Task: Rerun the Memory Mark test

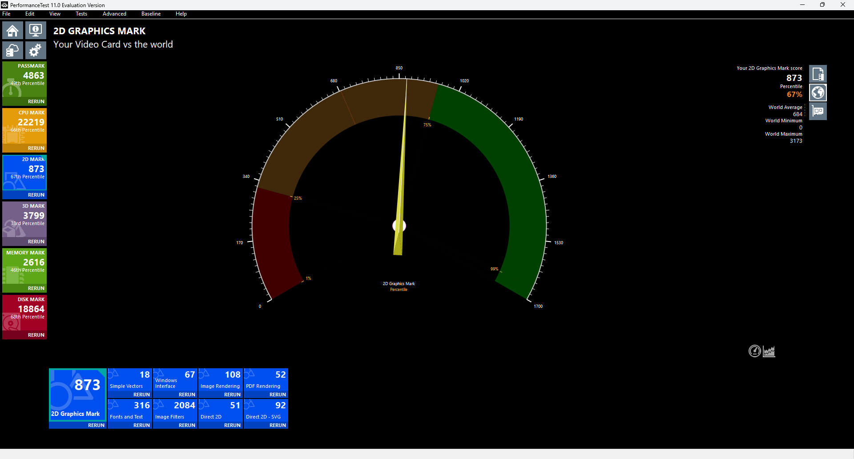Action: [x=36, y=288]
